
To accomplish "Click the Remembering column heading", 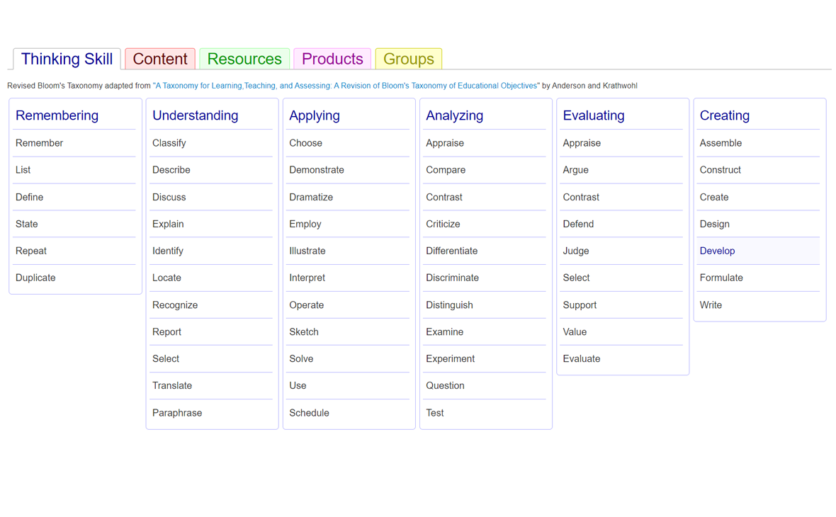I will [x=57, y=115].
